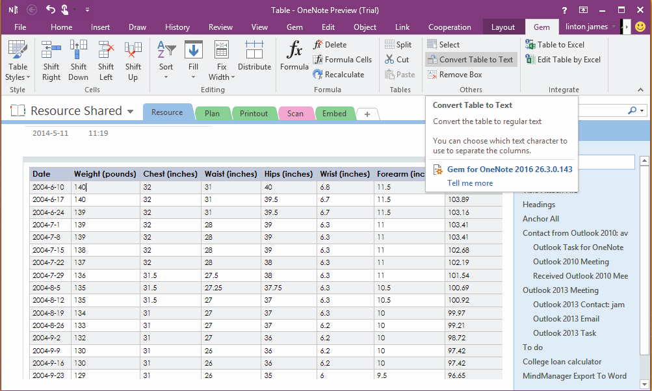Click the Date header cell
The image size is (652, 391).
tap(50, 173)
